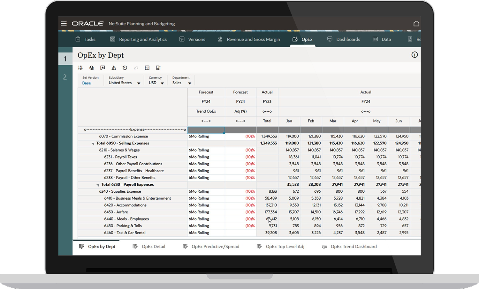This screenshot has height=289, width=479.
Task: Select 6460 - Taxi & Car Rental row
Action: [x=125, y=233]
